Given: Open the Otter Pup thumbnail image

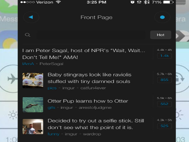Looking at the screenshot, I should 33,104.
